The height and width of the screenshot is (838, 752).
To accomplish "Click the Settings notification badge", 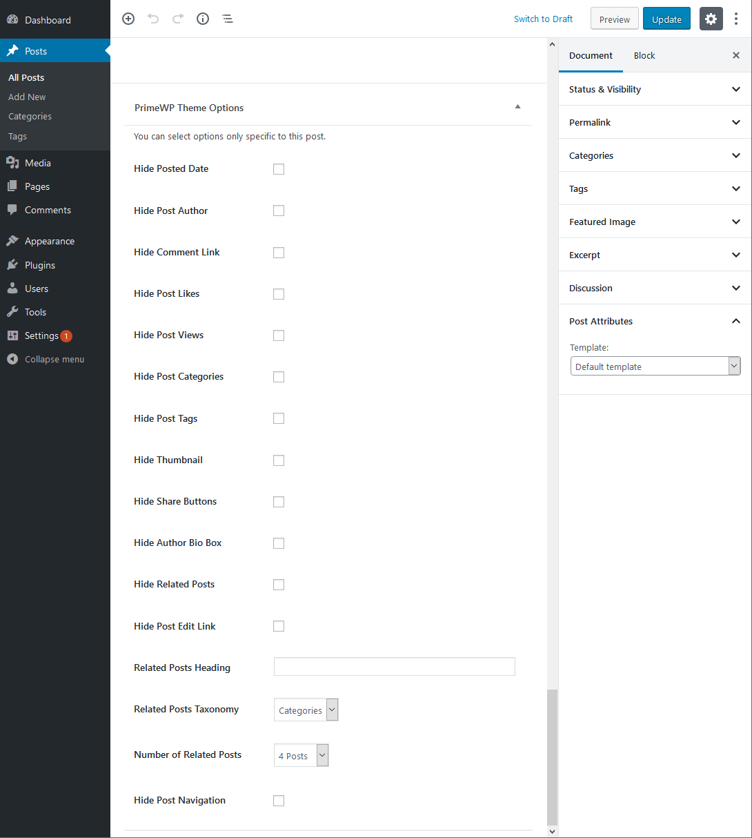I will tap(66, 336).
